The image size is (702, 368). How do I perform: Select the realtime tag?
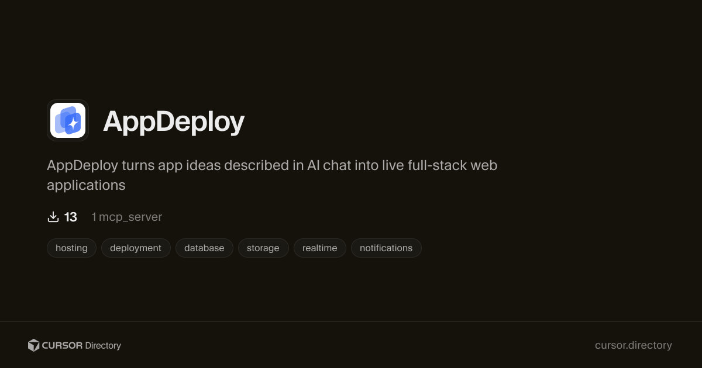click(320, 248)
